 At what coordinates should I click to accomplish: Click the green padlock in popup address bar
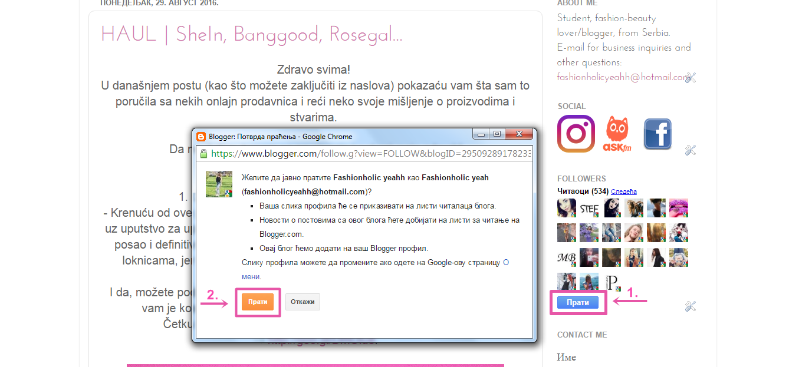pos(203,154)
